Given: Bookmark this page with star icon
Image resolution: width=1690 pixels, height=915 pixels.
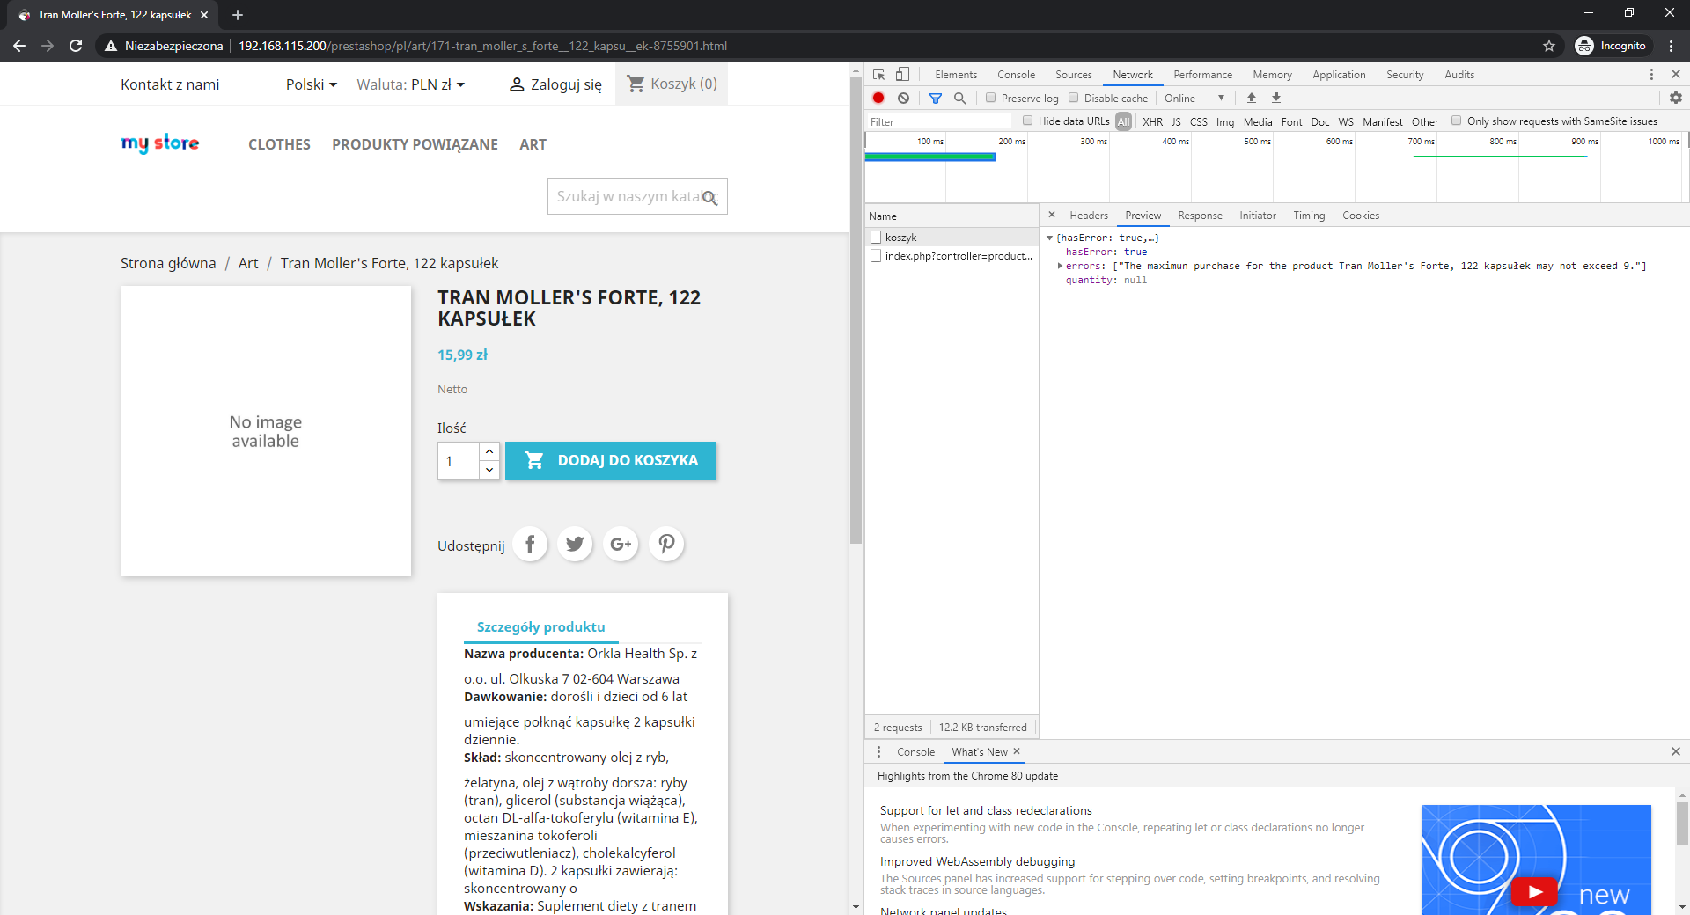Looking at the screenshot, I should click(1549, 46).
